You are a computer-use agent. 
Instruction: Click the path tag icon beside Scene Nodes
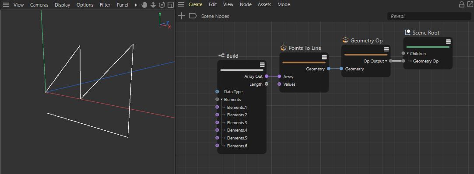pyautogui.click(x=193, y=16)
